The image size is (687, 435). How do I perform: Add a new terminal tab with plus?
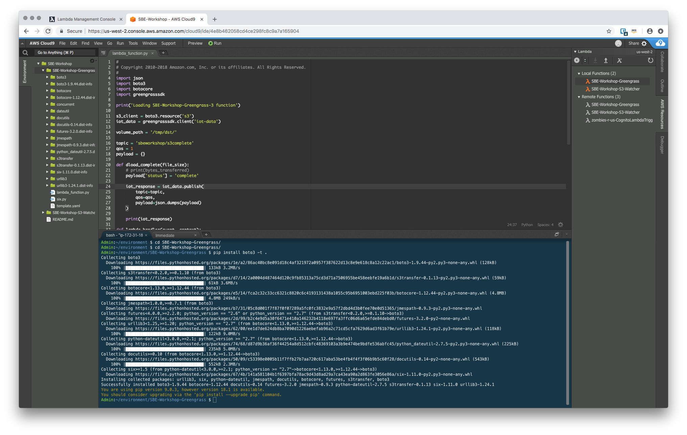tap(206, 235)
